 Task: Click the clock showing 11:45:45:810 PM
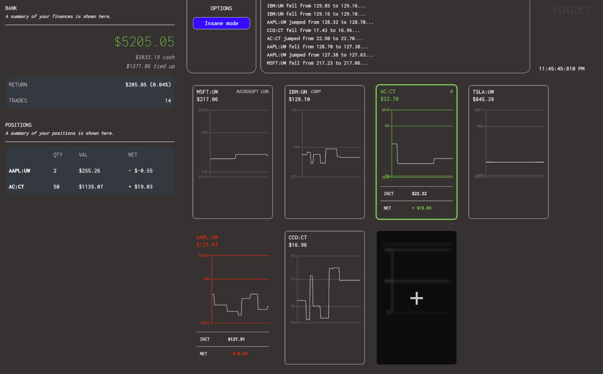(562, 69)
